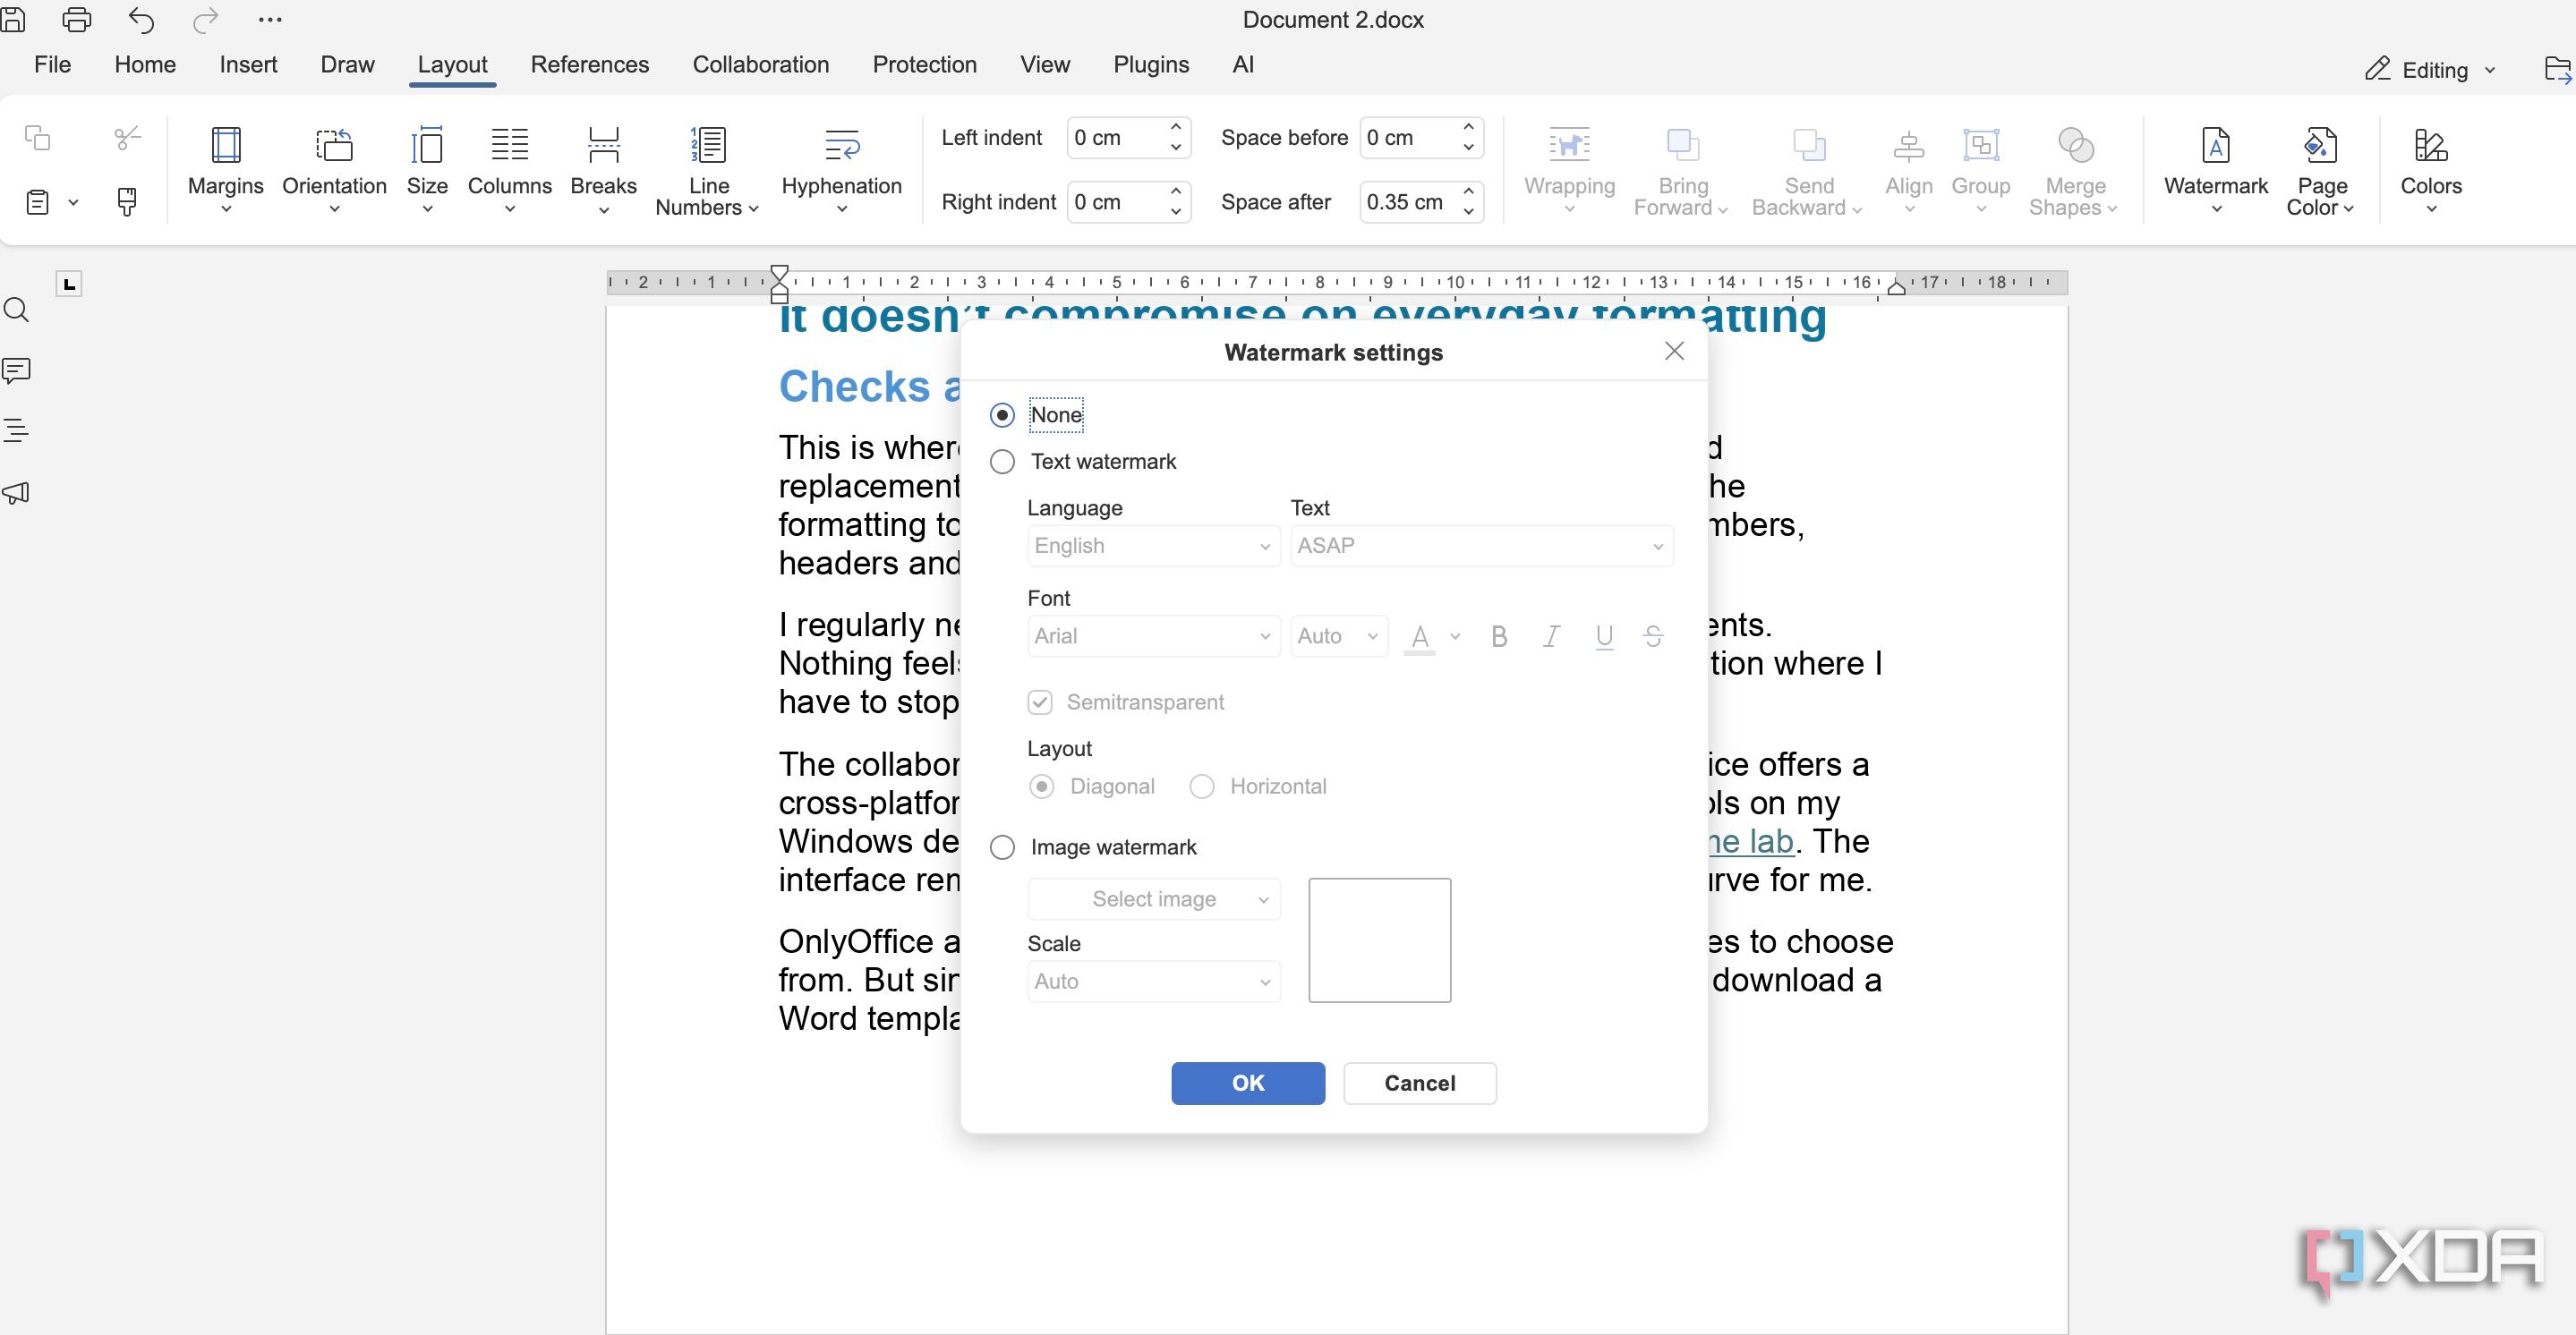
Task: Open the Search panel in left sidebar
Action: click(16, 310)
